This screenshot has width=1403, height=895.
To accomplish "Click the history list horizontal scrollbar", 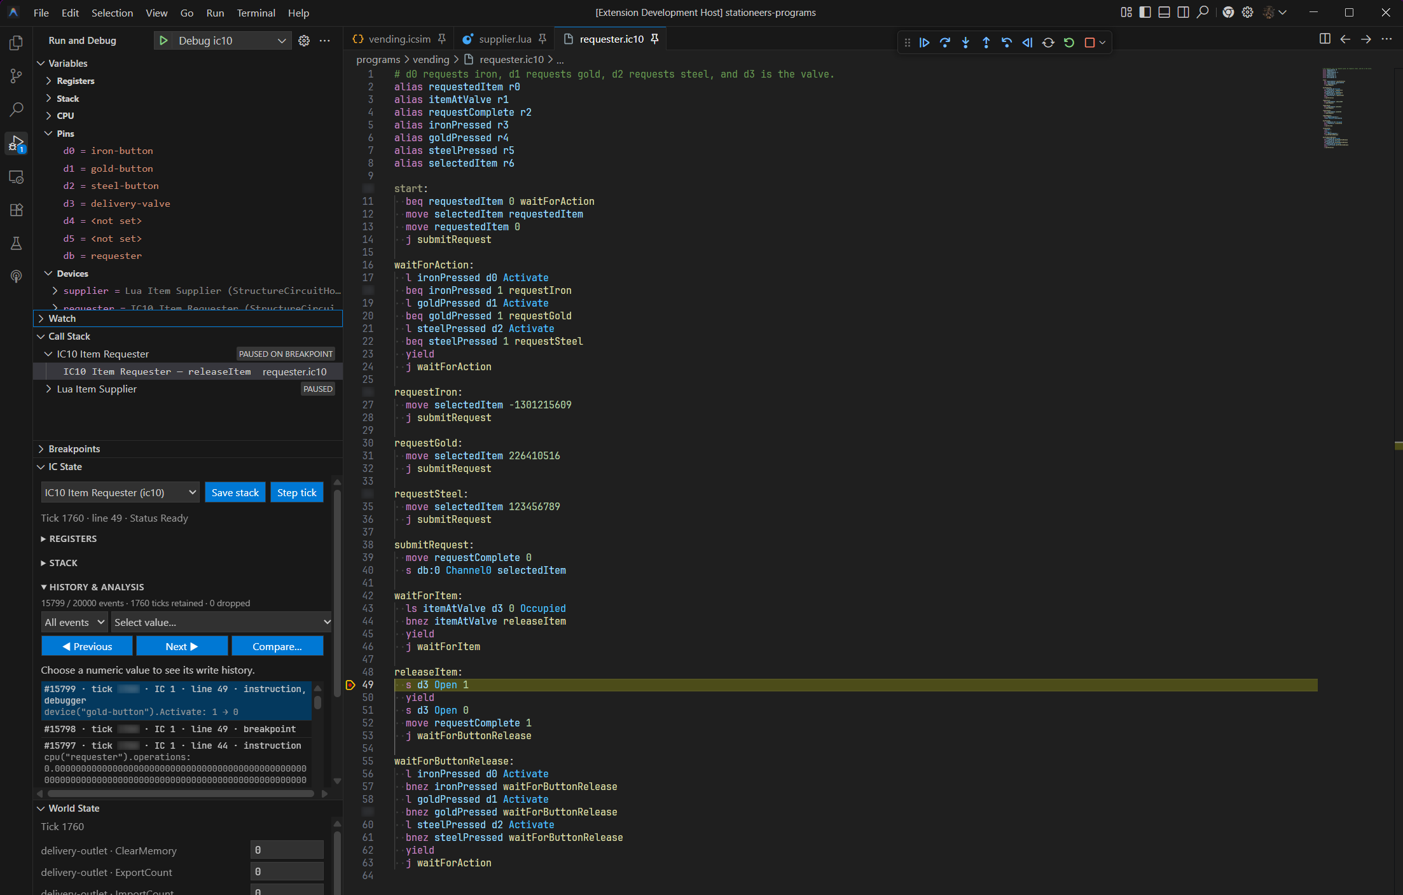I will pyautogui.click(x=181, y=794).
